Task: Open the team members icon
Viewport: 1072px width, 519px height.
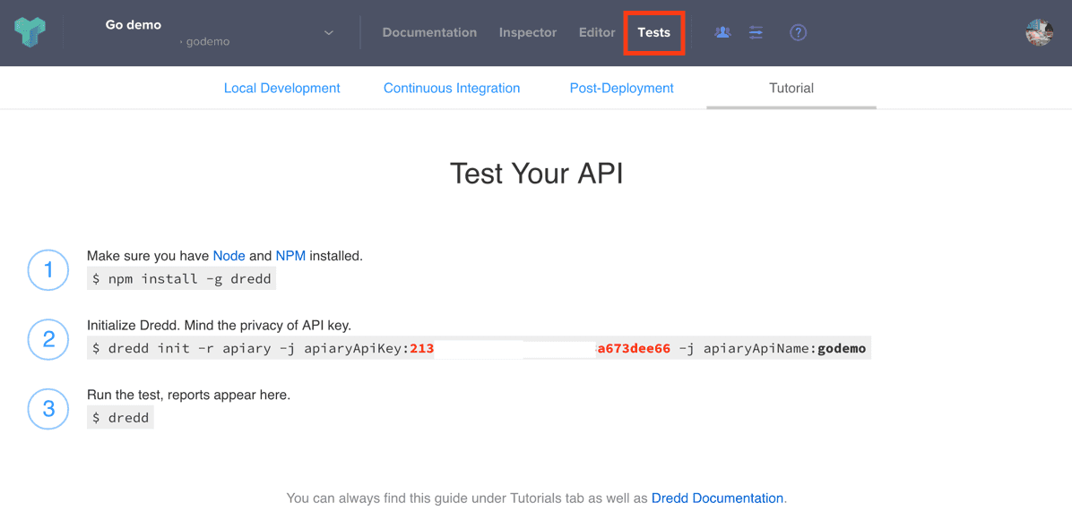Action: pos(722,32)
